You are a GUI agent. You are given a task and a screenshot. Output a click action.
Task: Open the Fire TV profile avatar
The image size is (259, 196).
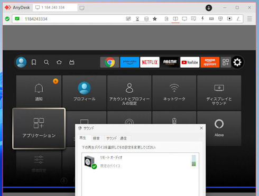[x=21, y=62]
